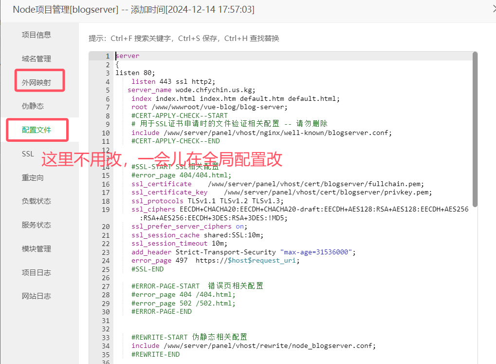Open the 项目信息 tab
The image size is (496, 364).
point(37,35)
